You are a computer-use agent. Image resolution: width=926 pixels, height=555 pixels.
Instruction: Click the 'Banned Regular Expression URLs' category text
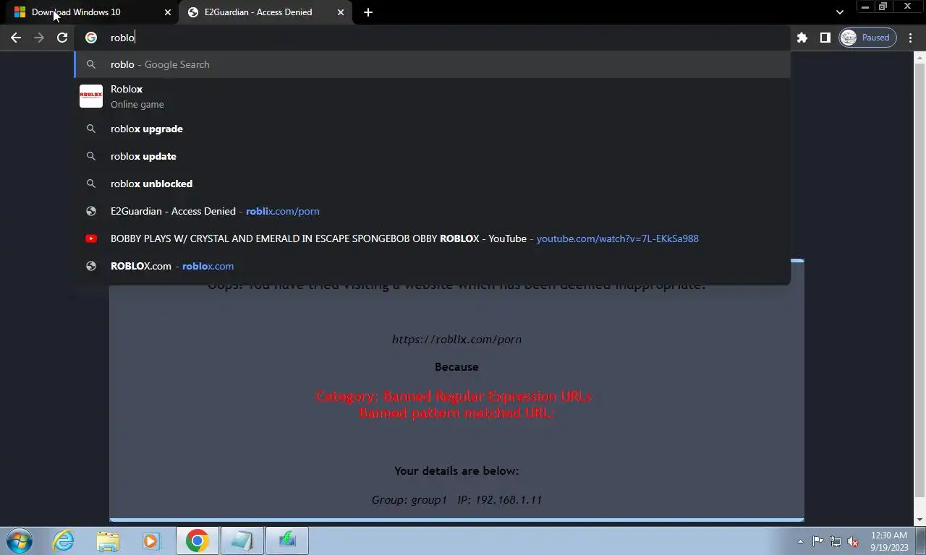(x=454, y=396)
